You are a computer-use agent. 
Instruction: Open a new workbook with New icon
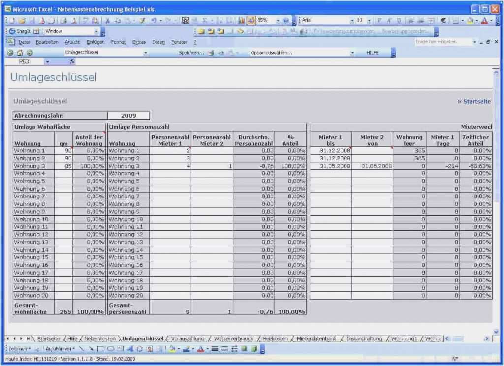[x=12, y=20]
